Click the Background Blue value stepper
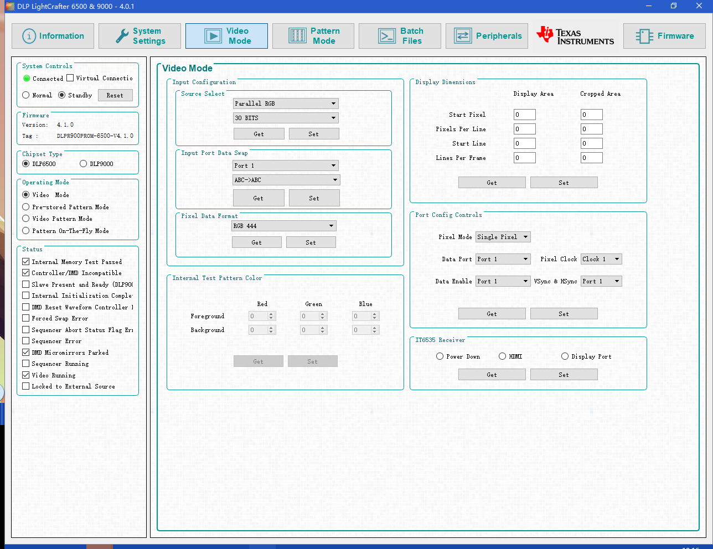This screenshot has width=713, height=549. 366,330
